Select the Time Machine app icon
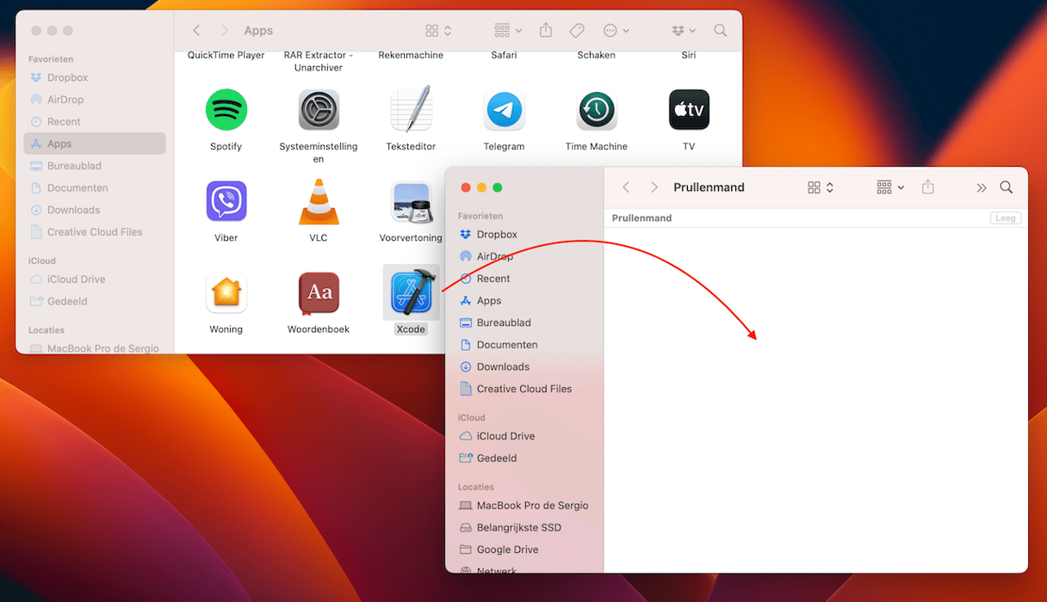This screenshot has width=1047, height=602. pyautogui.click(x=597, y=110)
